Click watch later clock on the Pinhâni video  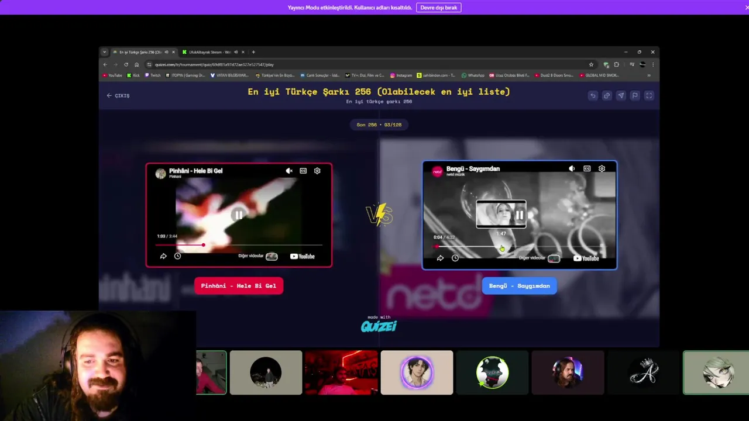tap(177, 256)
